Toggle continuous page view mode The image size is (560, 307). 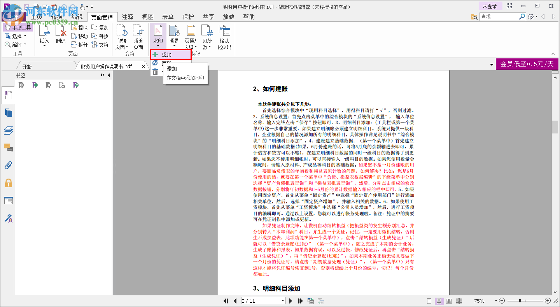pyautogui.click(x=439, y=301)
